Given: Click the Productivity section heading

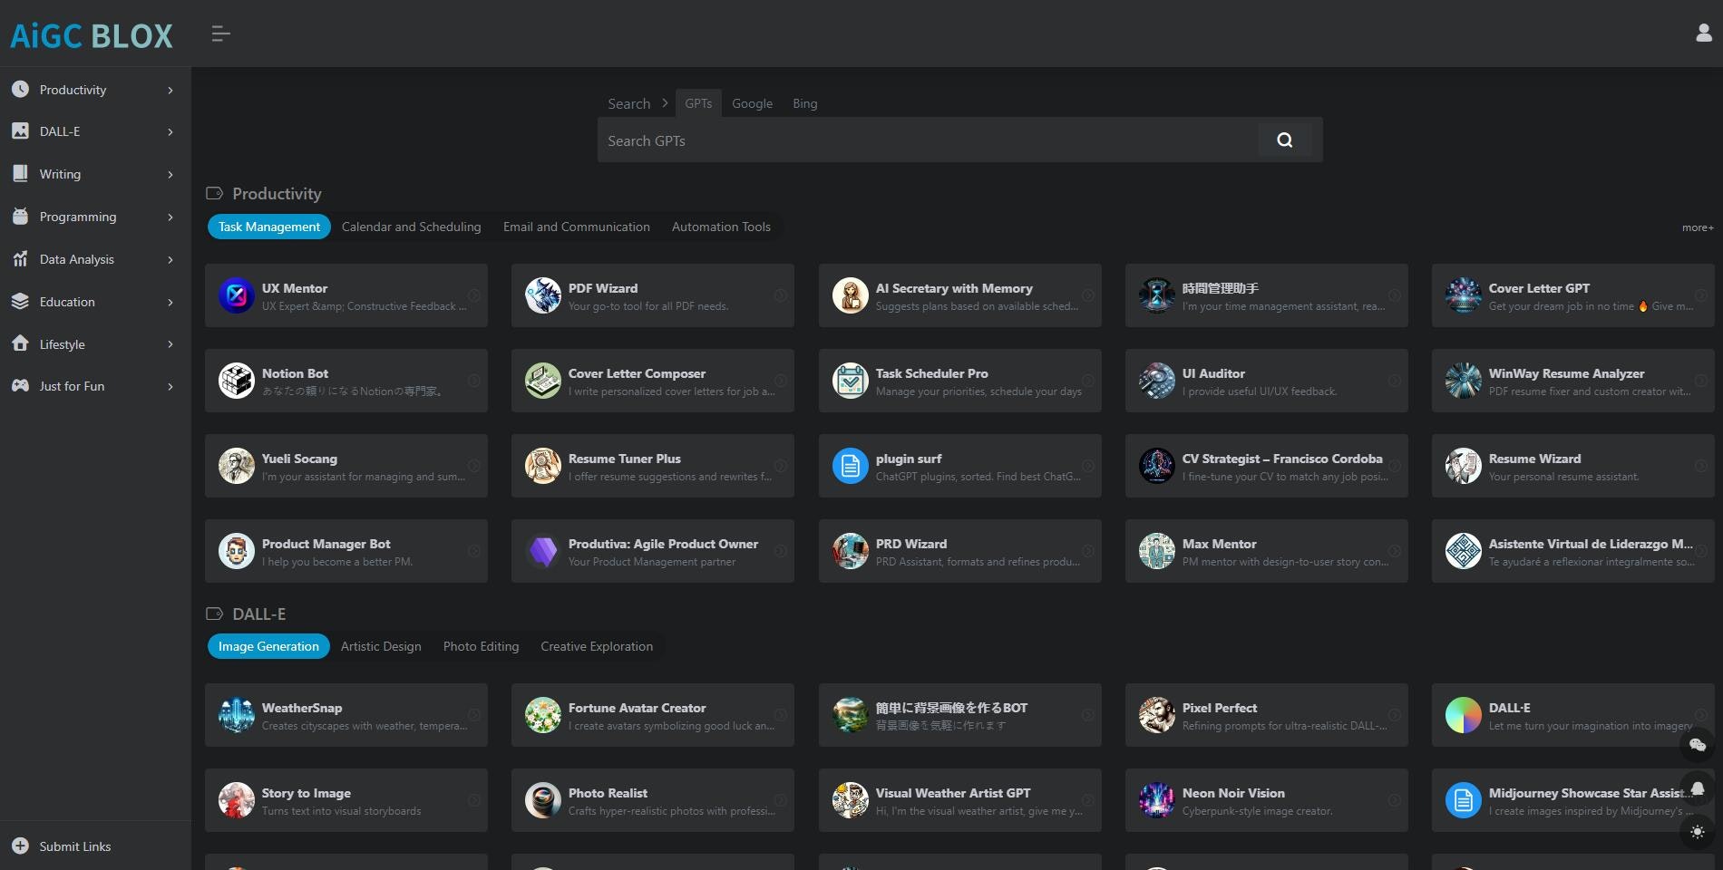Looking at the screenshot, I should click(277, 194).
